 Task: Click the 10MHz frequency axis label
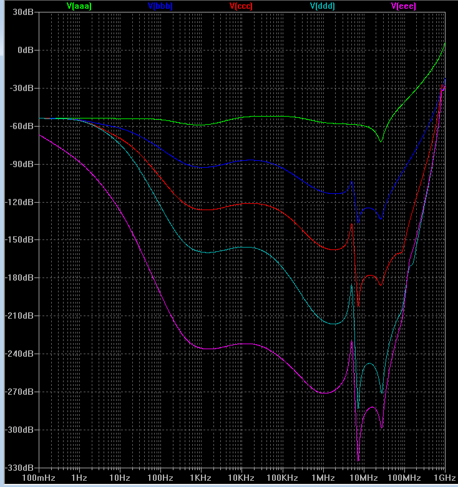364,478
